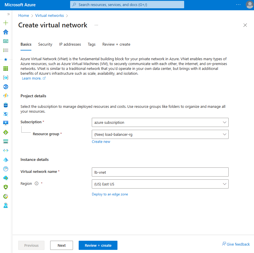The height and width of the screenshot is (253, 254).
Task: Click the Azure Home icon
Action: [5, 32]
